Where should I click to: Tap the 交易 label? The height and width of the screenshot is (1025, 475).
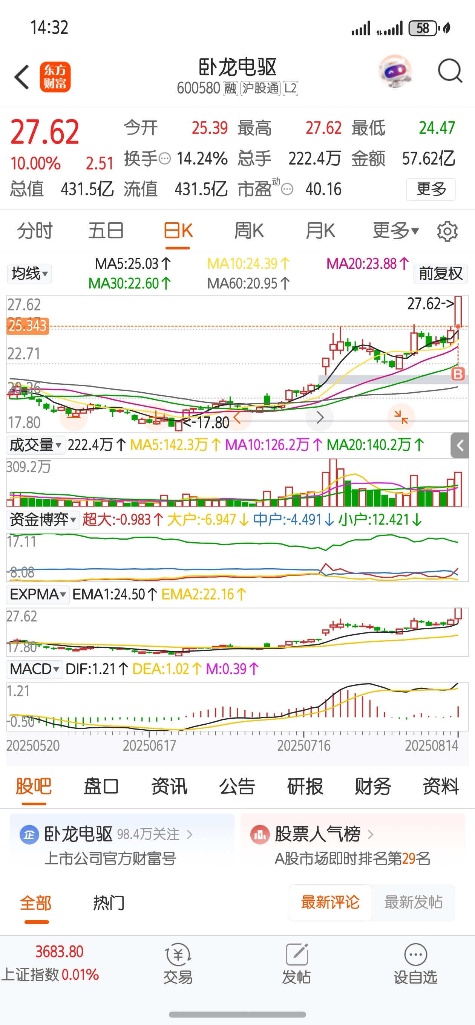pos(178,977)
